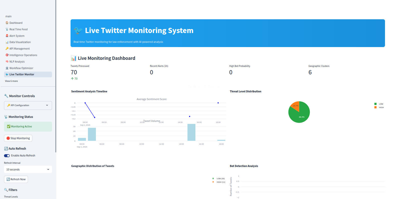Click the High Bot Probability metric value

pos(231,72)
